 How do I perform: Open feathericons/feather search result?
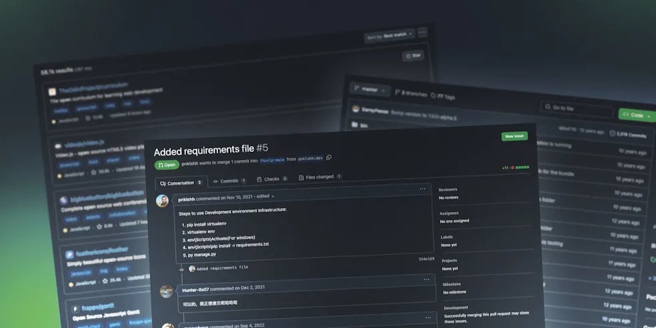(x=101, y=251)
